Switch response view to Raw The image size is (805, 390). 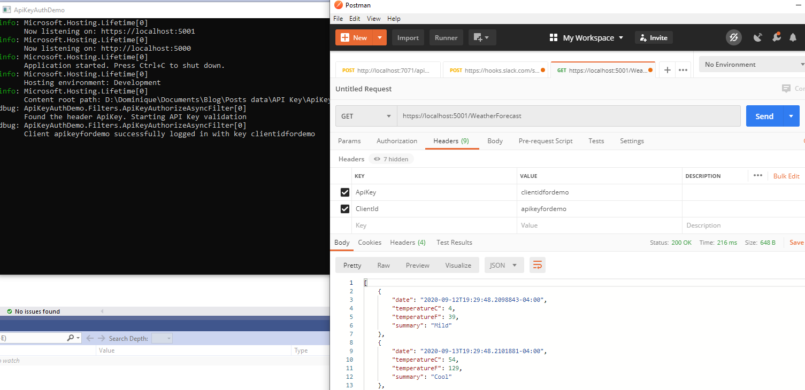click(x=384, y=265)
